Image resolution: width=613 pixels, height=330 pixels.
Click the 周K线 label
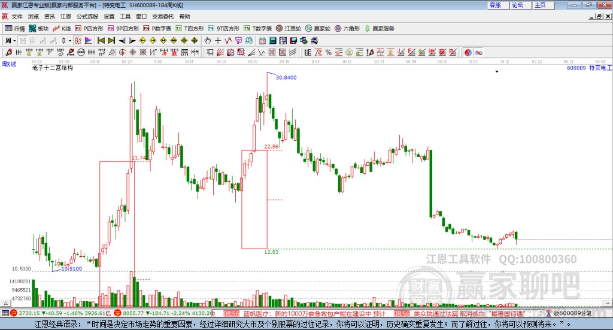9,64
